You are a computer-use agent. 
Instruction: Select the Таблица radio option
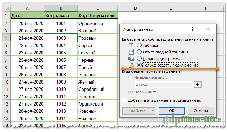coord(139,45)
